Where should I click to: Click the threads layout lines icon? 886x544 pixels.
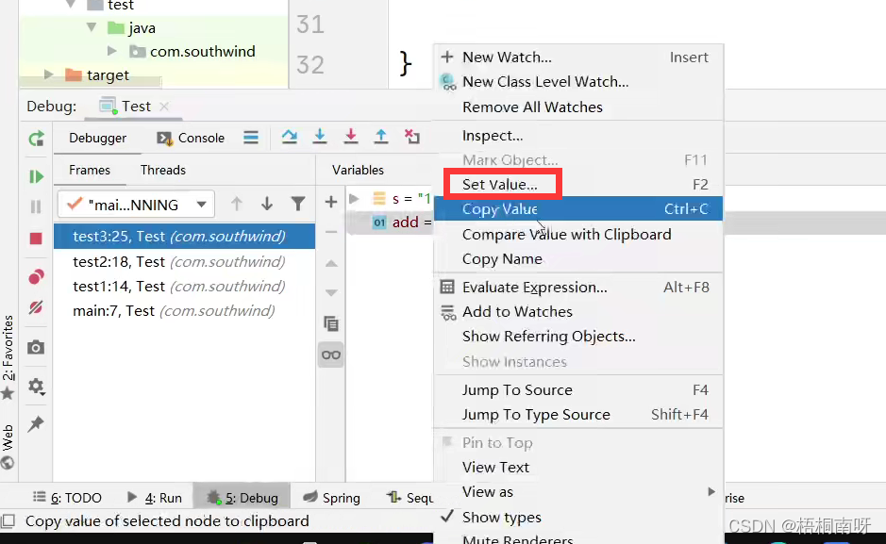(x=251, y=137)
